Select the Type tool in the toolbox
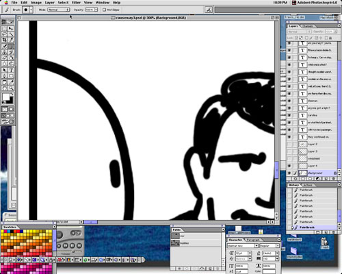342x274 pixels. click(11, 70)
